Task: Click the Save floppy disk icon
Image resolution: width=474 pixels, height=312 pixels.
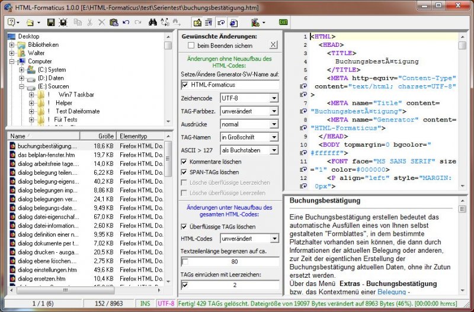Action: click(51, 22)
